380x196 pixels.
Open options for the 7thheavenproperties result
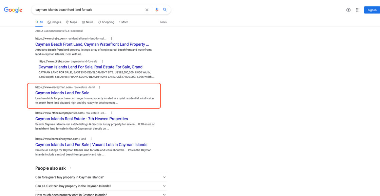(112, 113)
